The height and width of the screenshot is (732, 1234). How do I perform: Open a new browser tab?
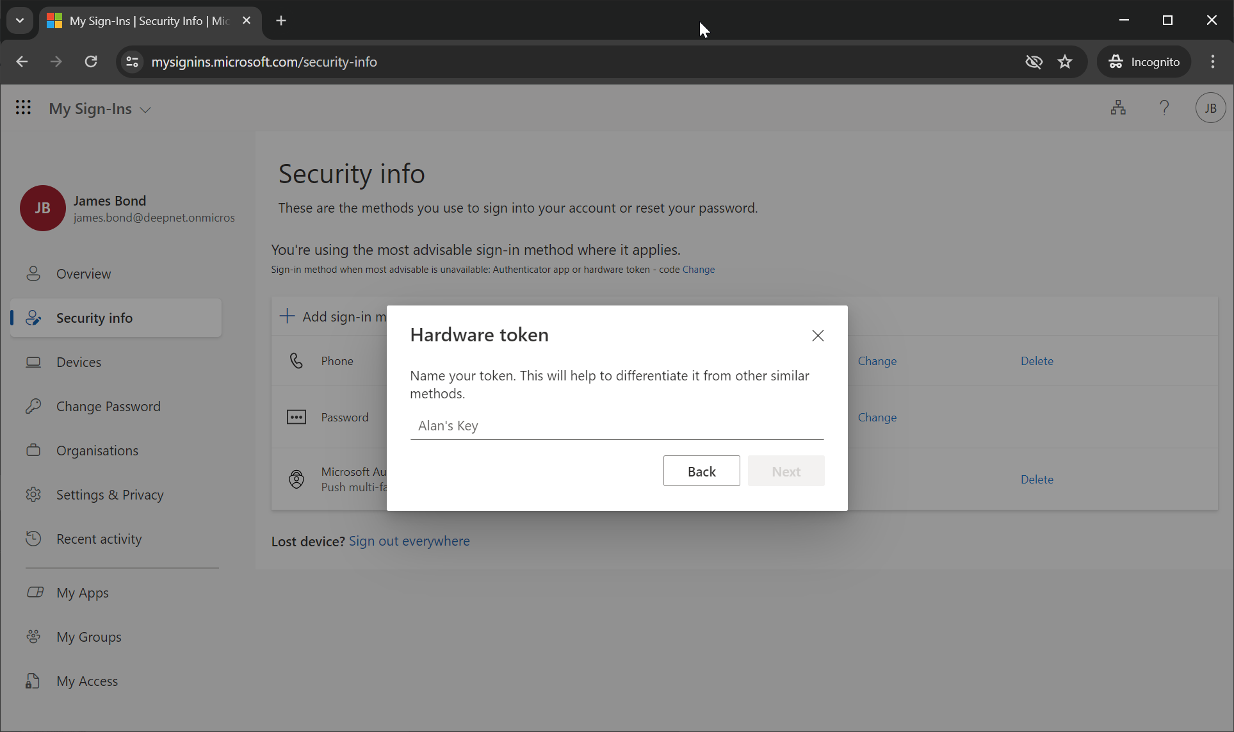point(281,20)
